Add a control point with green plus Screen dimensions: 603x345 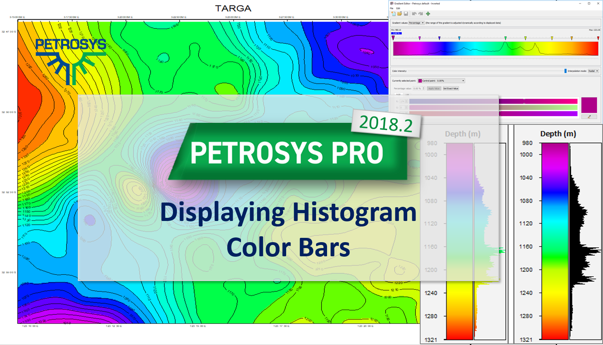point(428,14)
